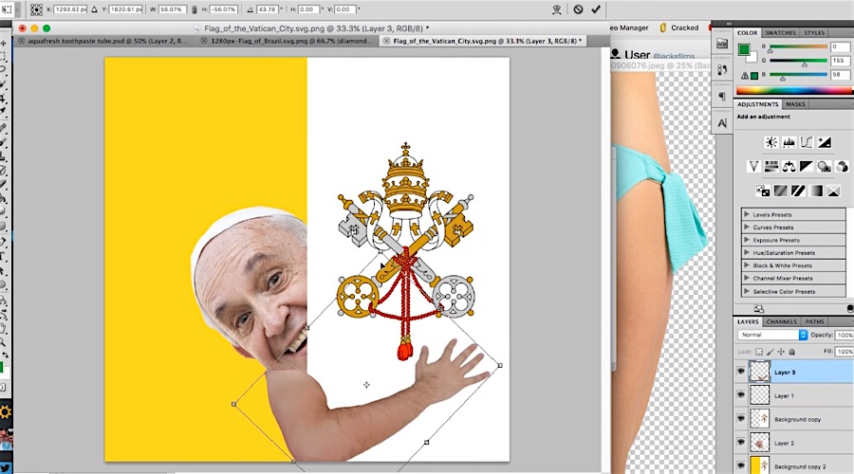The image size is (854, 474).
Task: Expand Levels Presets list
Action: (747, 214)
